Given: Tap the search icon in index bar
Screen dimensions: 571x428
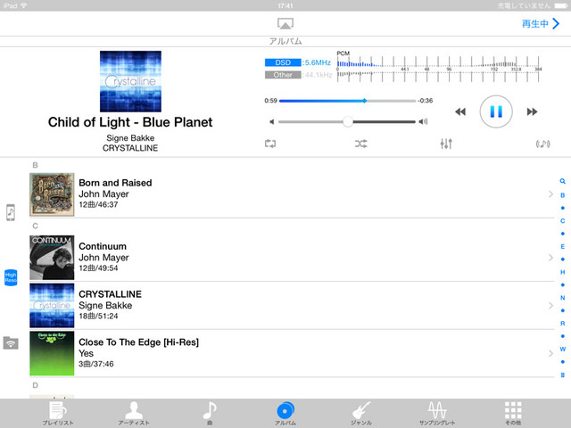Looking at the screenshot, I should point(562,181).
